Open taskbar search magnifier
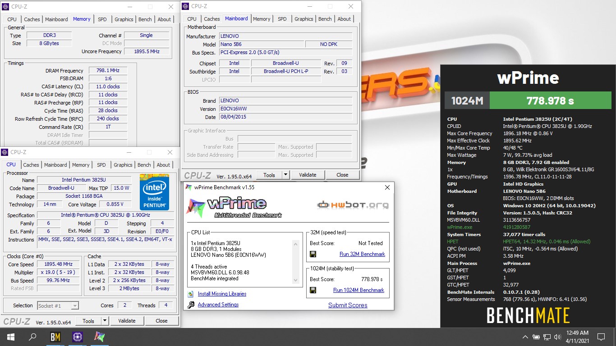Image resolution: width=616 pixels, height=346 pixels. click(x=32, y=337)
